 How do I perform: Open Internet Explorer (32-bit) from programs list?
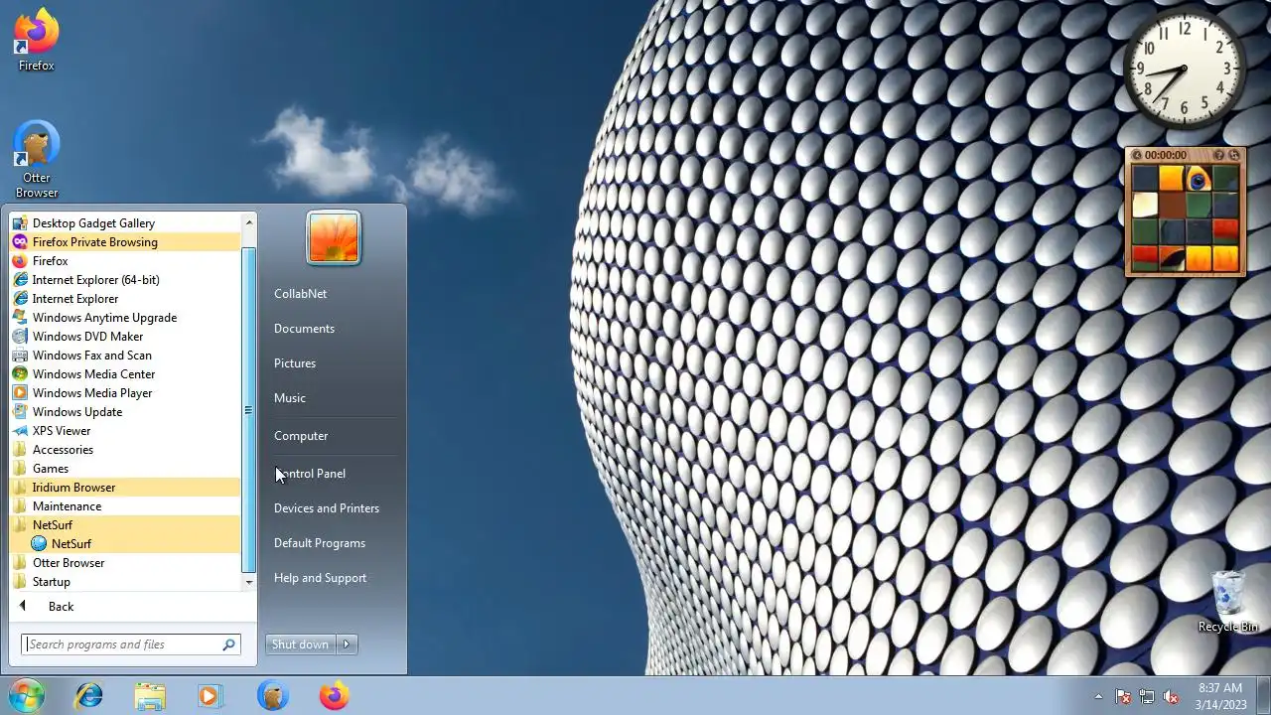pyautogui.click(x=125, y=299)
